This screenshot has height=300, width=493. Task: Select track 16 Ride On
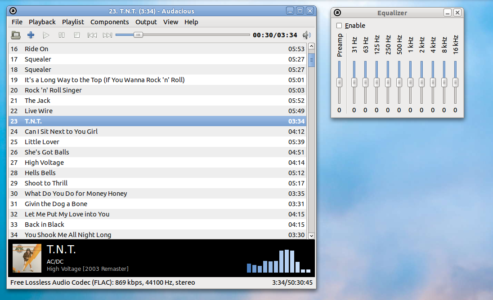[x=157, y=49]
